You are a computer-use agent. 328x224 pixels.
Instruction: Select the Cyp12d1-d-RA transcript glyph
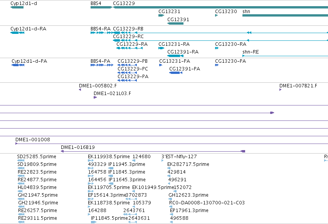(x=17, y=33)
